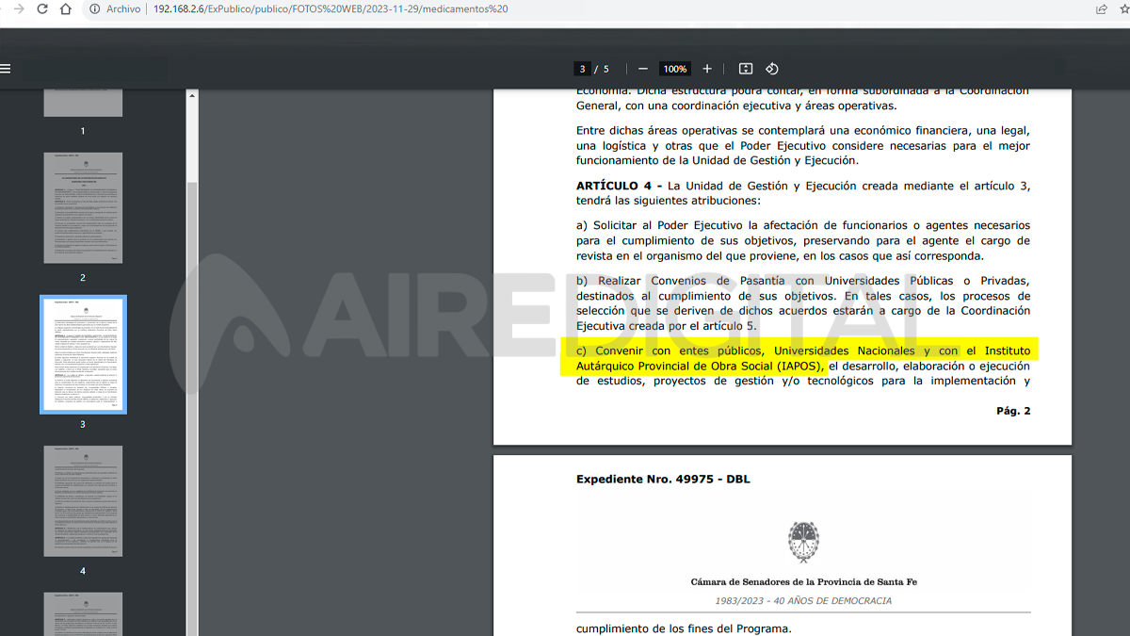Activate the fit-to-page view
1130x636 pixels.
(x=745, y=68)
